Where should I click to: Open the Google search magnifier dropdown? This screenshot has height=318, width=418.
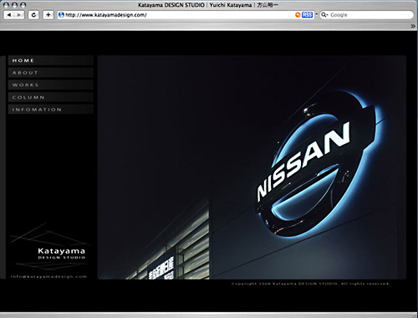click(x=324, y=15)
